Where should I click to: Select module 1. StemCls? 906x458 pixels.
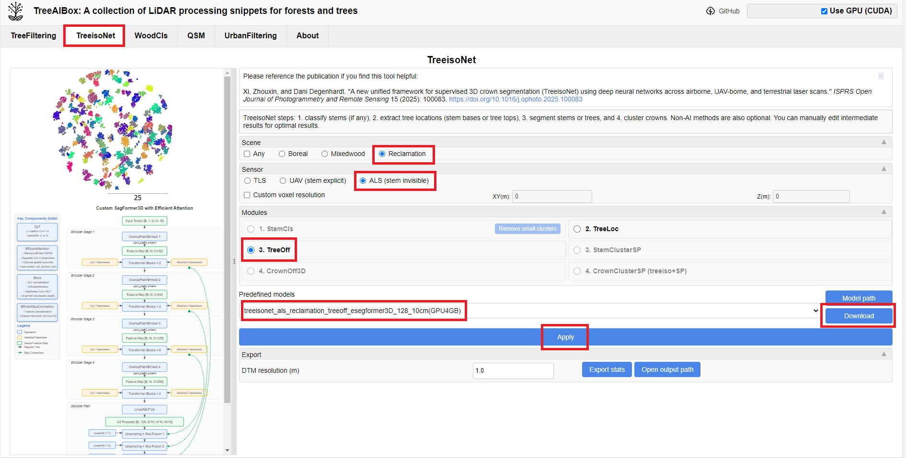[x=251, y=229]
